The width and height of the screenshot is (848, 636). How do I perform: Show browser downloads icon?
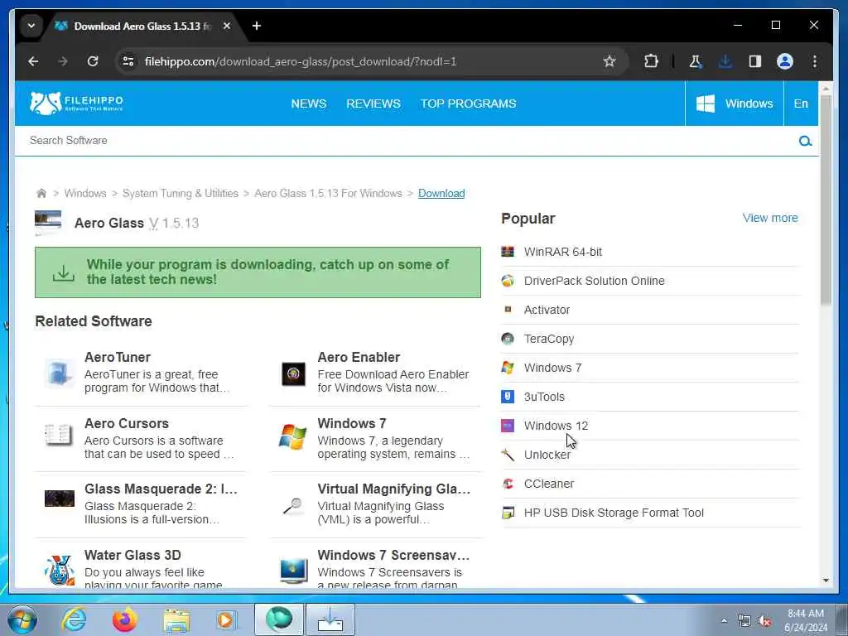click(725, 61)
